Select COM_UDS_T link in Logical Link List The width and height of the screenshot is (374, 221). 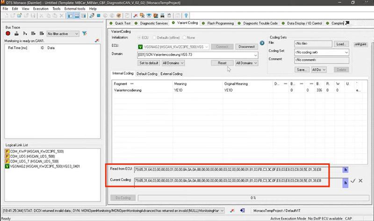point(32,161)
